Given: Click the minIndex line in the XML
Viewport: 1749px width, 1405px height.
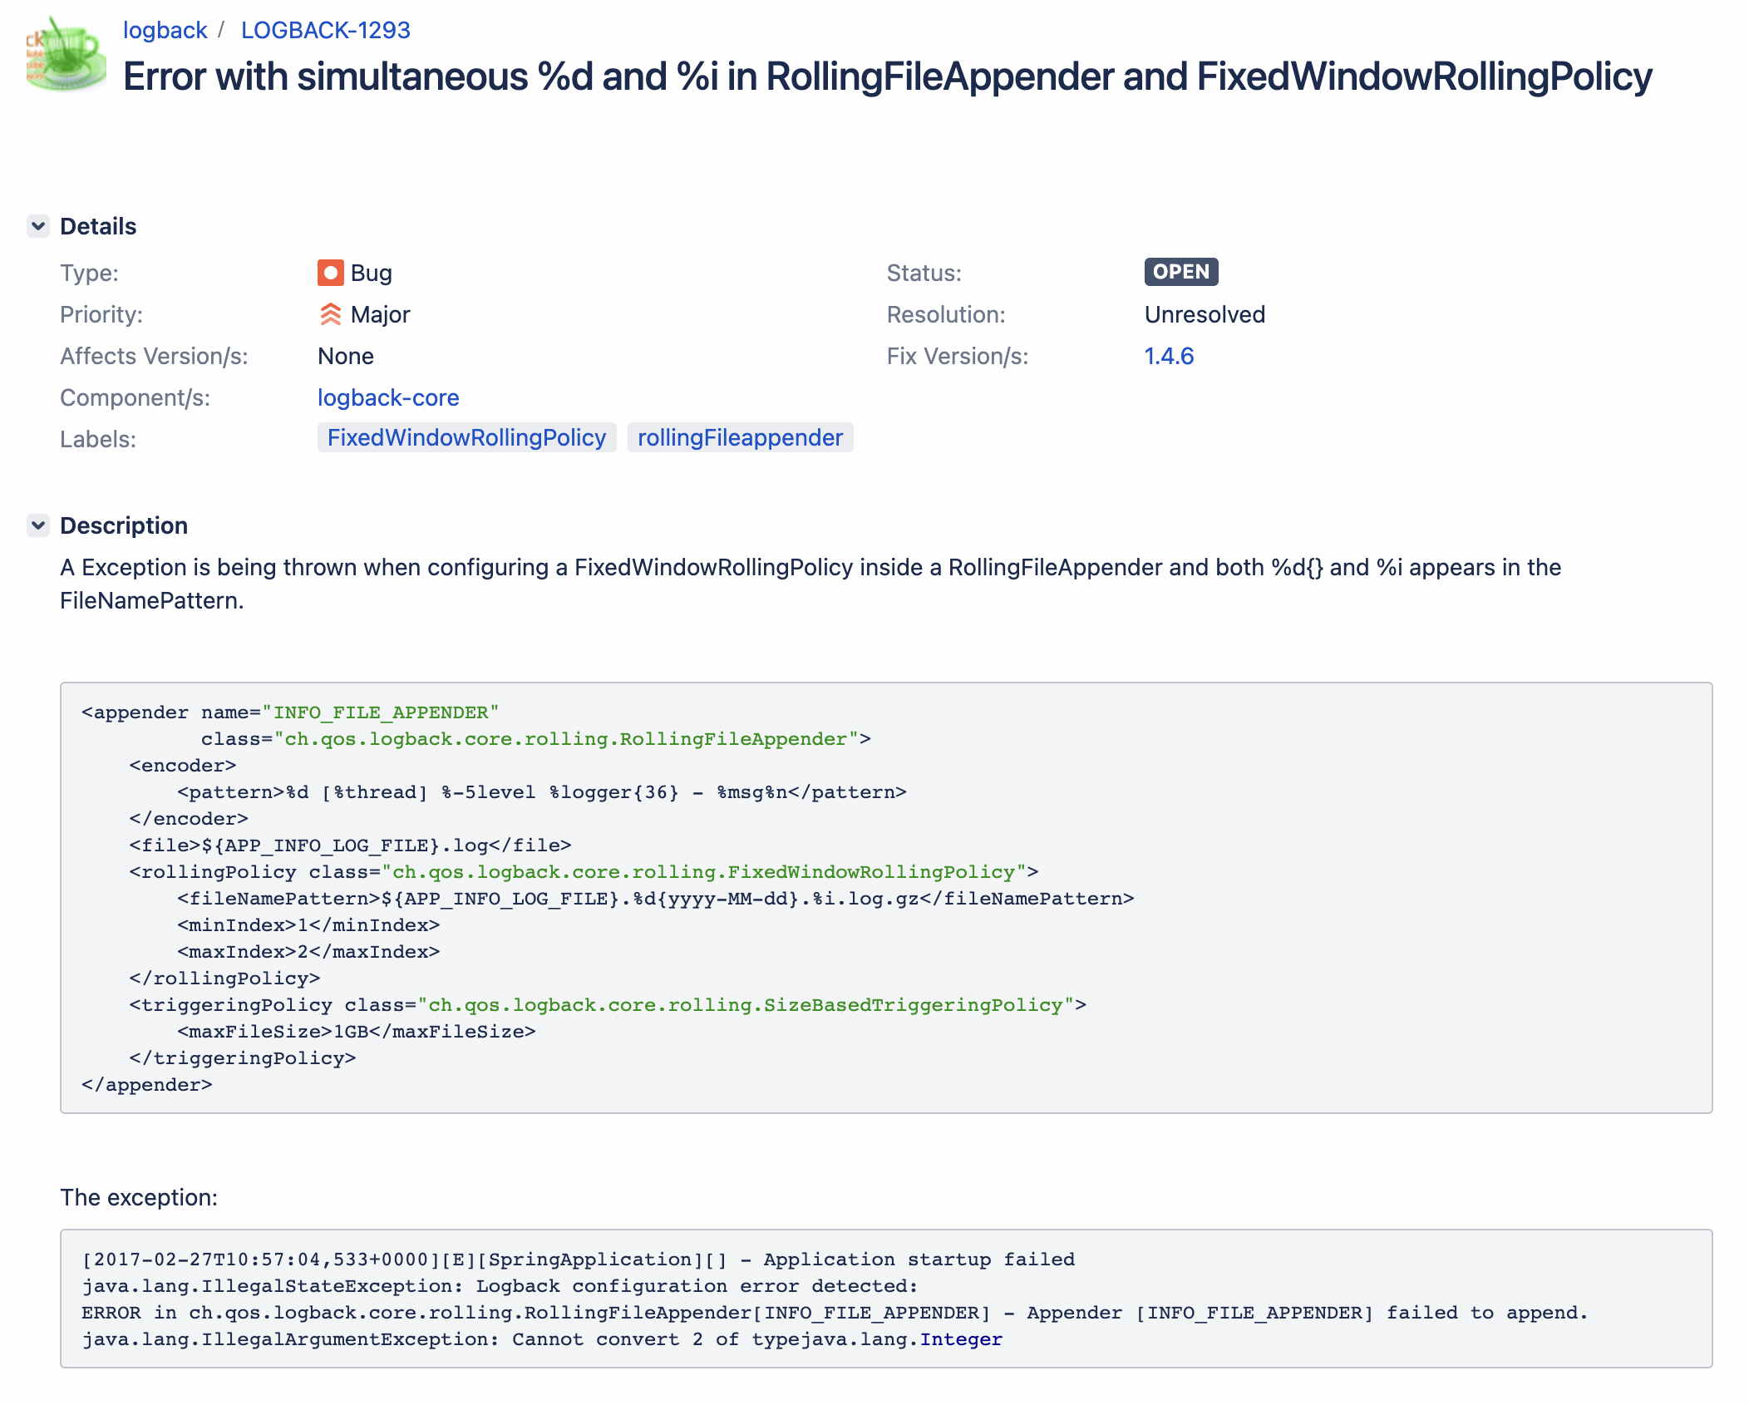Looking at the screenshot, I should pyautogui.click(x=308, y=925).
